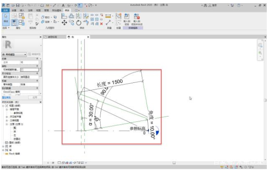This screenshot has height=171, width=269.
Task: Select the Sheets (all) tree item
Action: pyautogui.click(x=15, y=143)
